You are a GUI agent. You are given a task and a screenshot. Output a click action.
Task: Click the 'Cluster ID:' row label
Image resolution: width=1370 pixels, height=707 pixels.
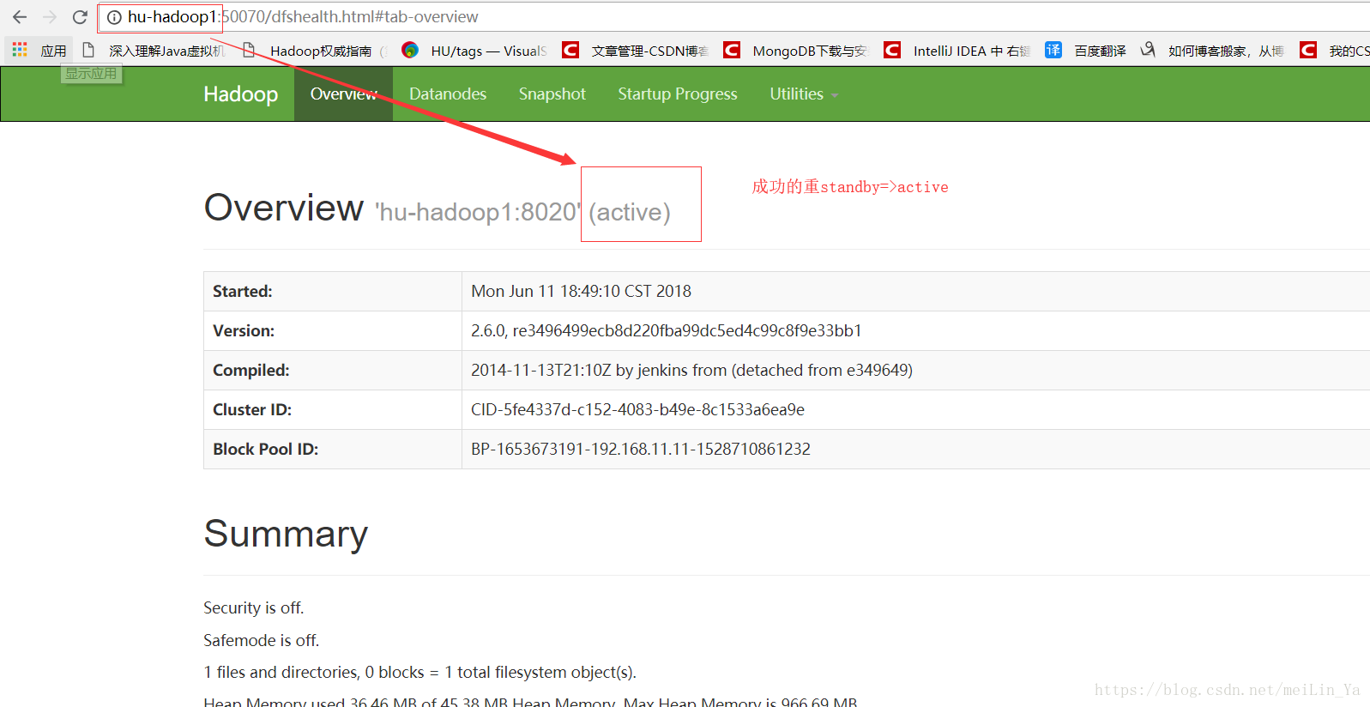[x=252, y=409]
